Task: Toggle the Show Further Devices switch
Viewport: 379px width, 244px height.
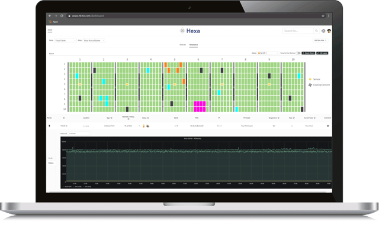Action: pos(298,53)
